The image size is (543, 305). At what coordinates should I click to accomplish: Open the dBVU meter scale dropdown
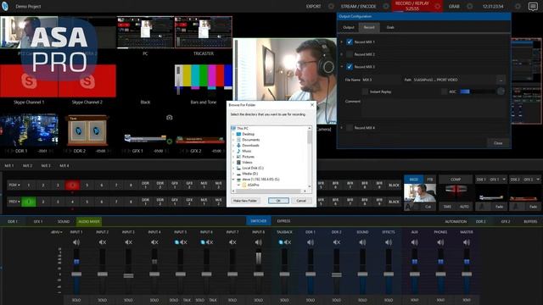(x=57, y=232)
